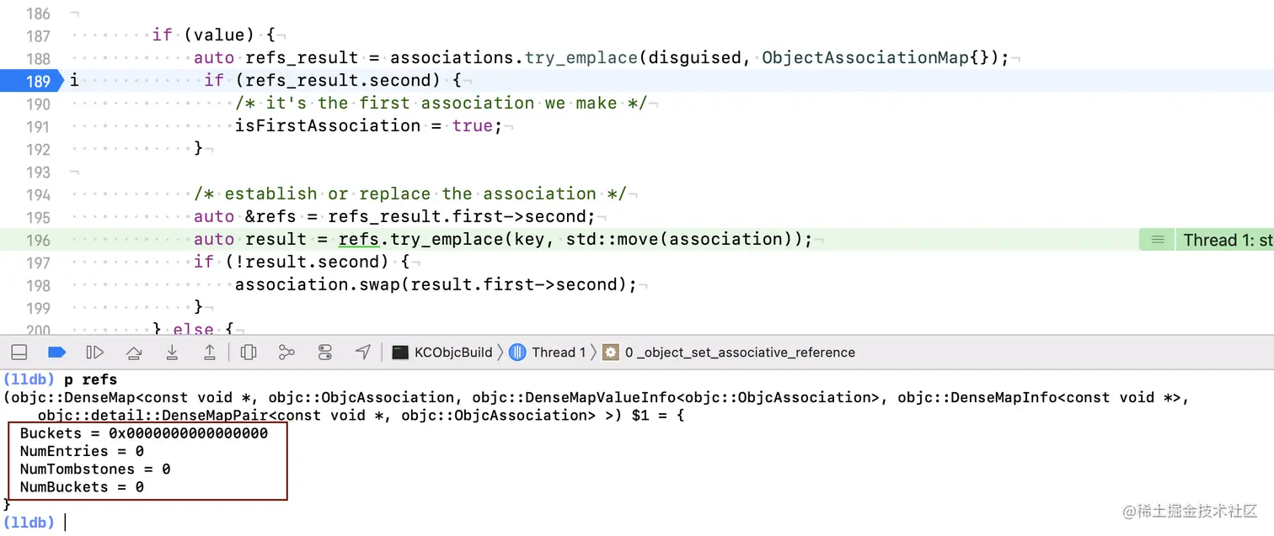Step into the function call
This screenshot has width=1274, height=536.
(x=172, y=353)
